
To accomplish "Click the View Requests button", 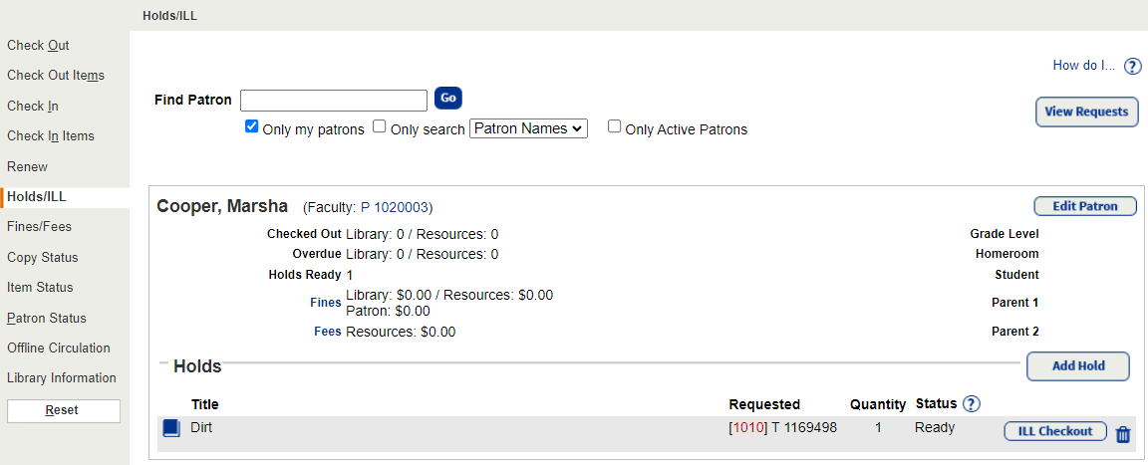I will click(x=1086, y=112).
